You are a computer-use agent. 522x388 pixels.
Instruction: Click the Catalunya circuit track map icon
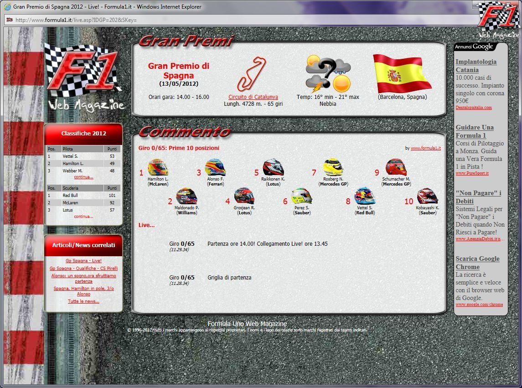point(252,74)
